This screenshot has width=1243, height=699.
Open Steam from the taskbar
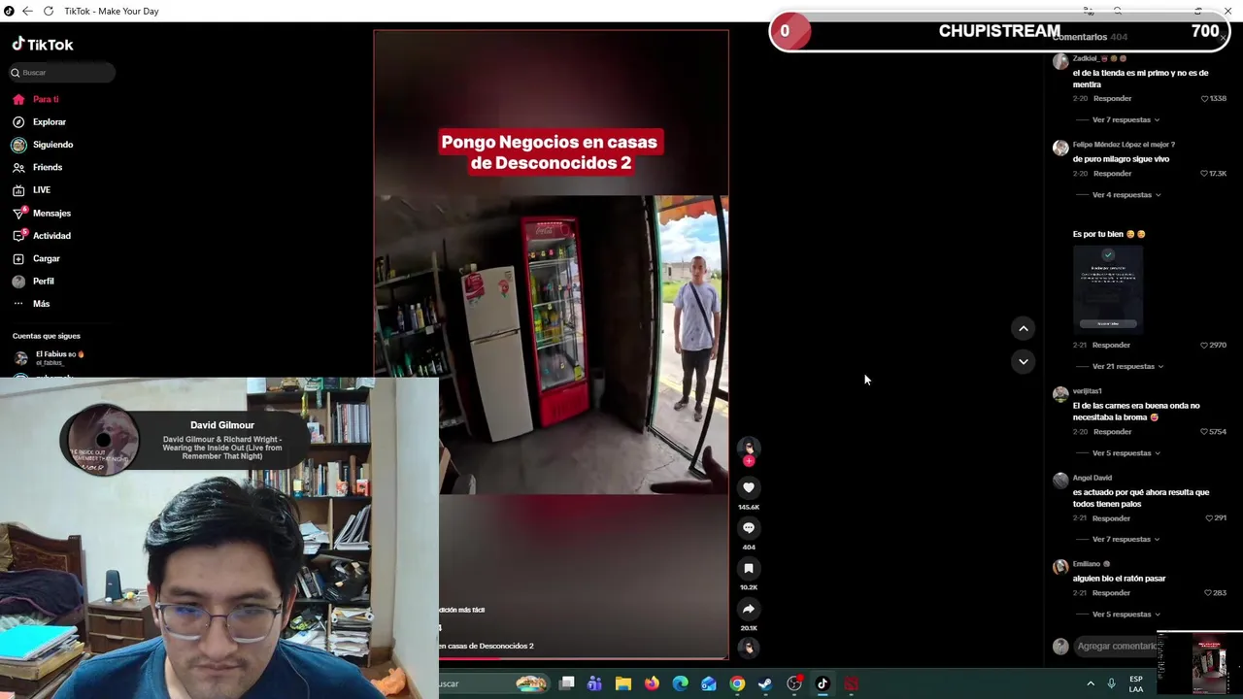765,683
